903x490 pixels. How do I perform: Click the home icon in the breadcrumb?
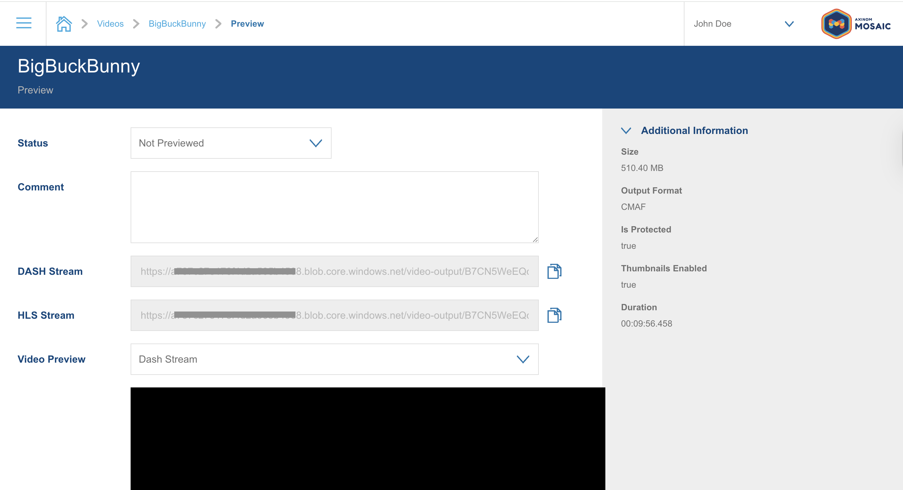tap(64, 23)
